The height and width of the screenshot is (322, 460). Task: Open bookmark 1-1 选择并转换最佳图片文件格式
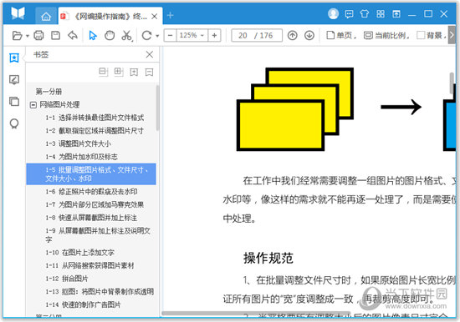click(x=95, y=118)
